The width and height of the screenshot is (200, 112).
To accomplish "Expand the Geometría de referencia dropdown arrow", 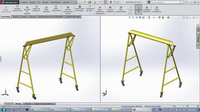I will point(90,13).
